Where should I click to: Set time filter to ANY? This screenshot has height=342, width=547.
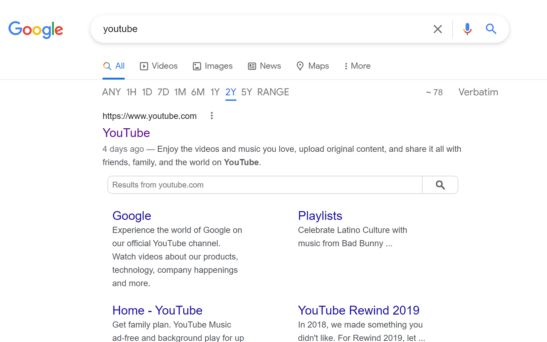112,92
